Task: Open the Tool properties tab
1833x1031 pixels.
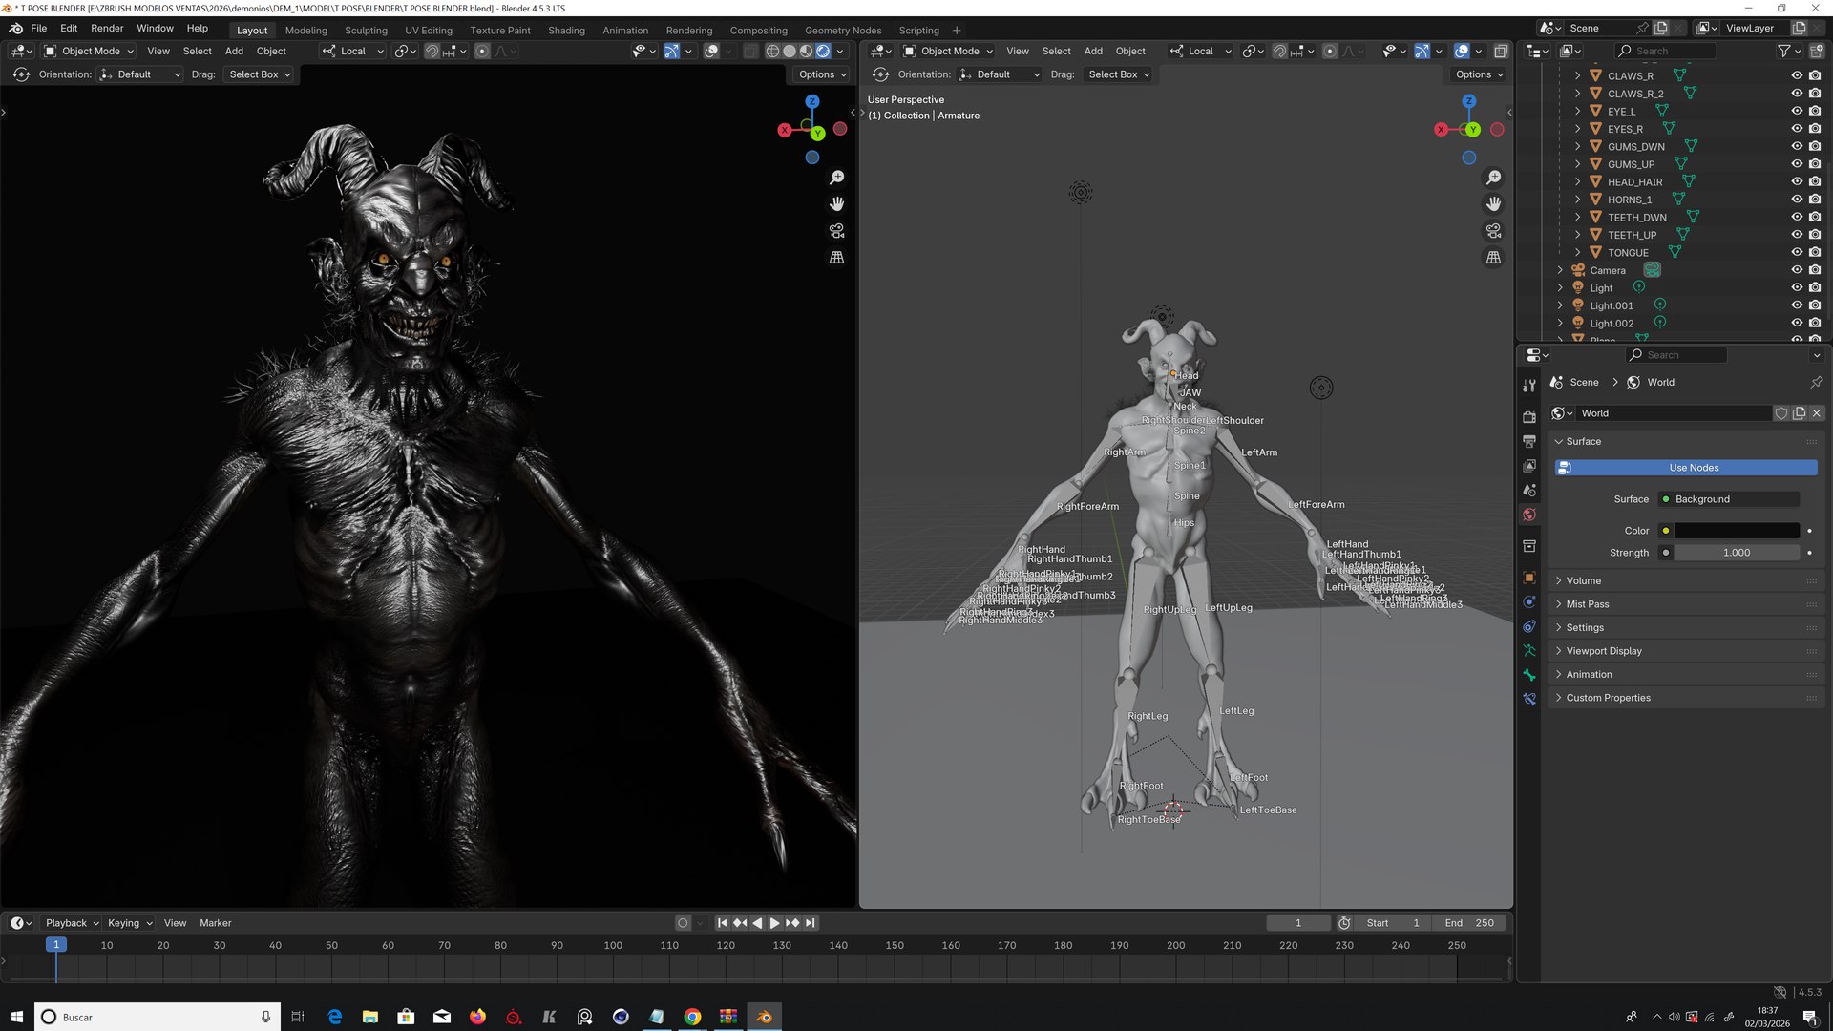Action: click(x=1529, y=385)
